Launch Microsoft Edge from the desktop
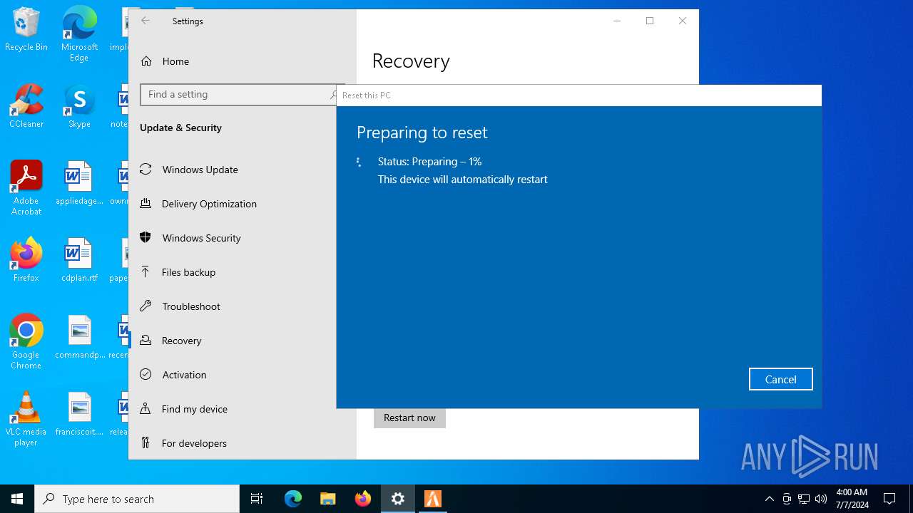Viewport: 913px width, 513px height. (79, 34)
